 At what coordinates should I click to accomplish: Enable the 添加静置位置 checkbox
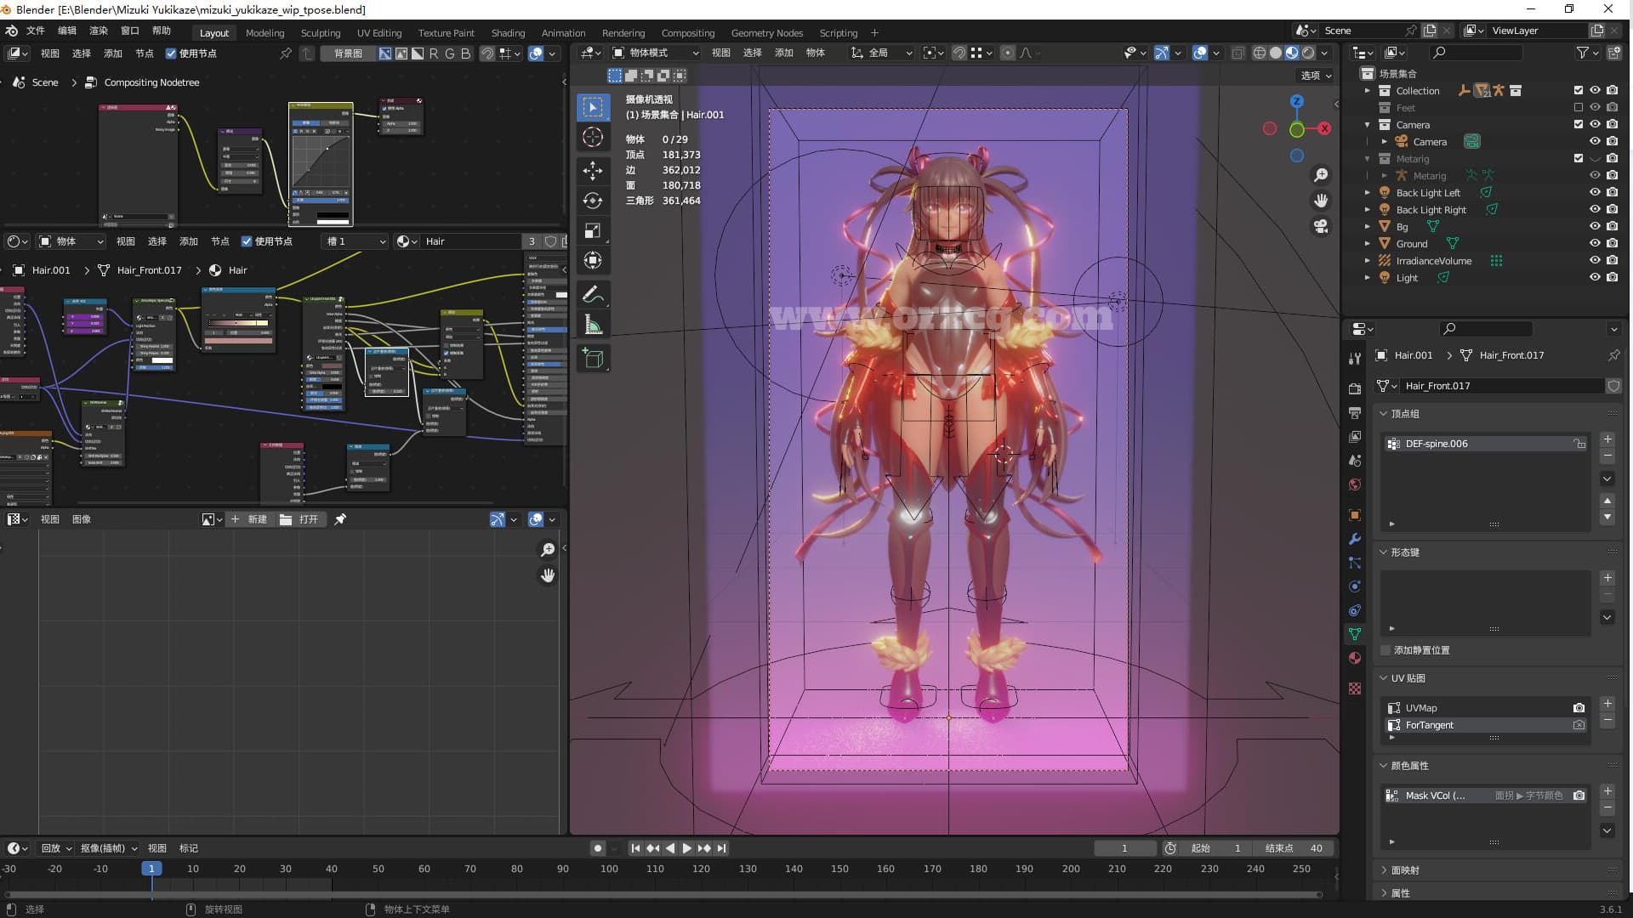(x=1385, y=650)
